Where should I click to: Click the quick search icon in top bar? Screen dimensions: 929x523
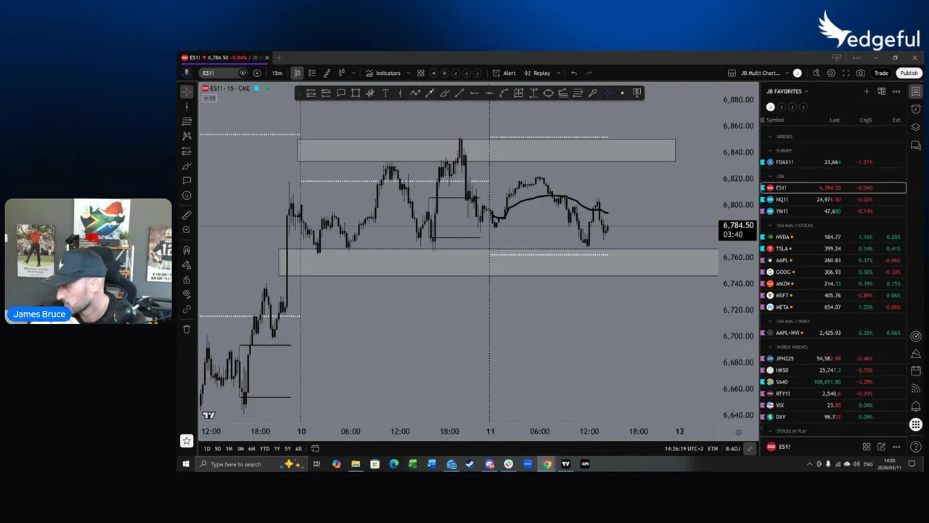point(817,73)
